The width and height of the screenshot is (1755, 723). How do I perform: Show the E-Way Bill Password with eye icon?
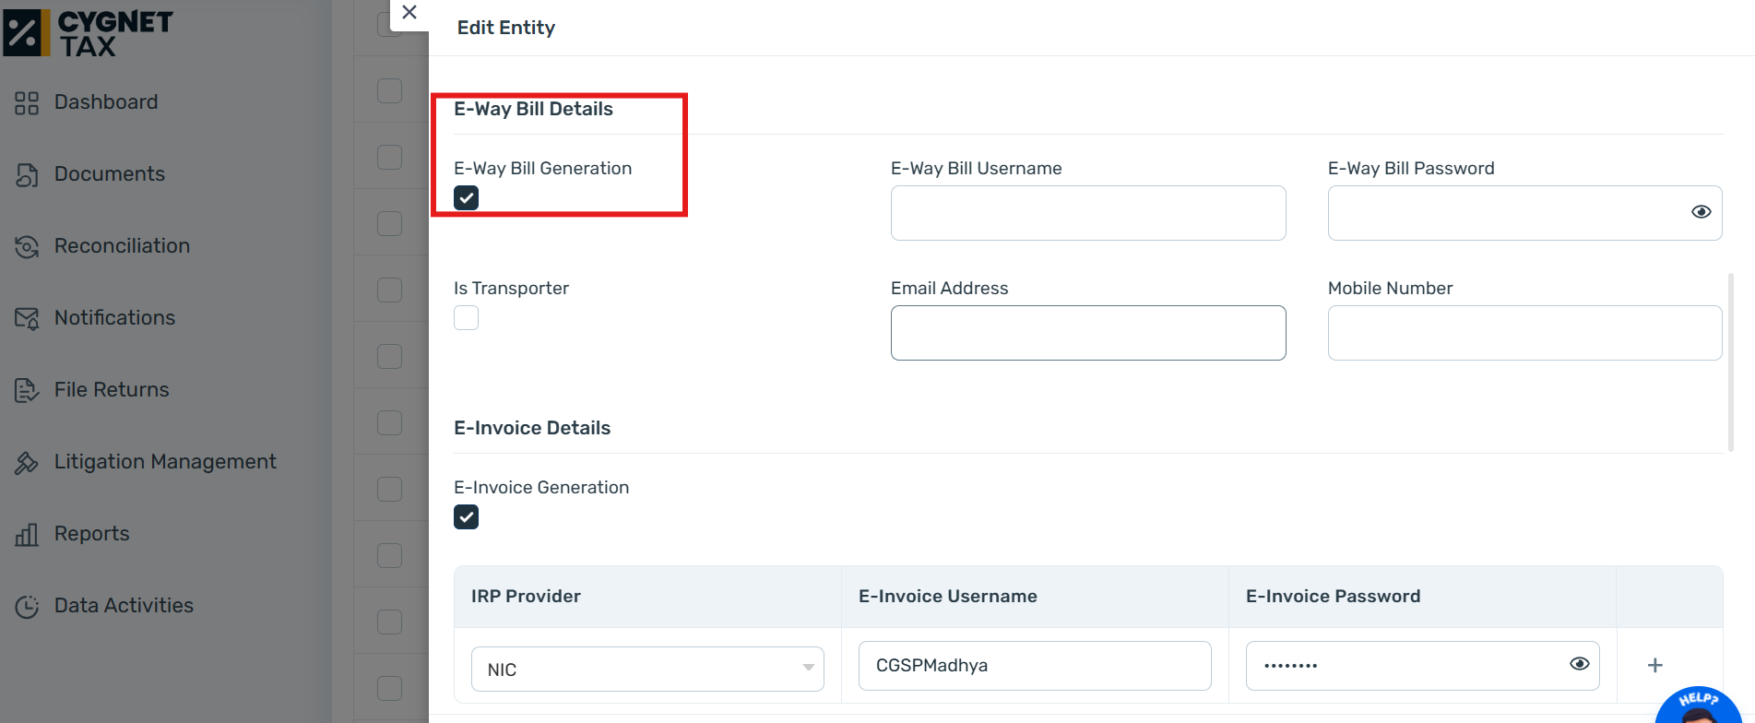pos(1702,212)
